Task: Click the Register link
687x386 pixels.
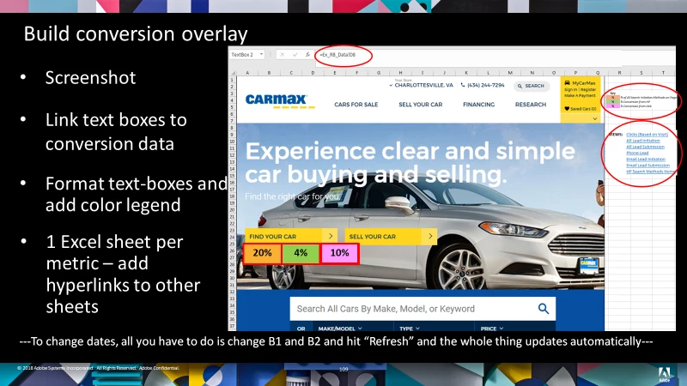Action: pyautogui.click(x=588, y=89)
